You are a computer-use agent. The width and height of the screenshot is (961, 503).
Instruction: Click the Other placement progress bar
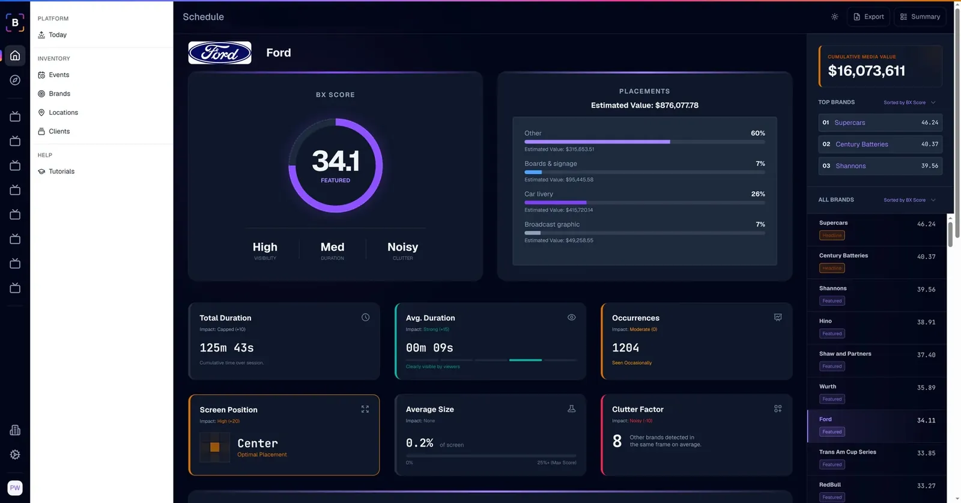[644, 142]
